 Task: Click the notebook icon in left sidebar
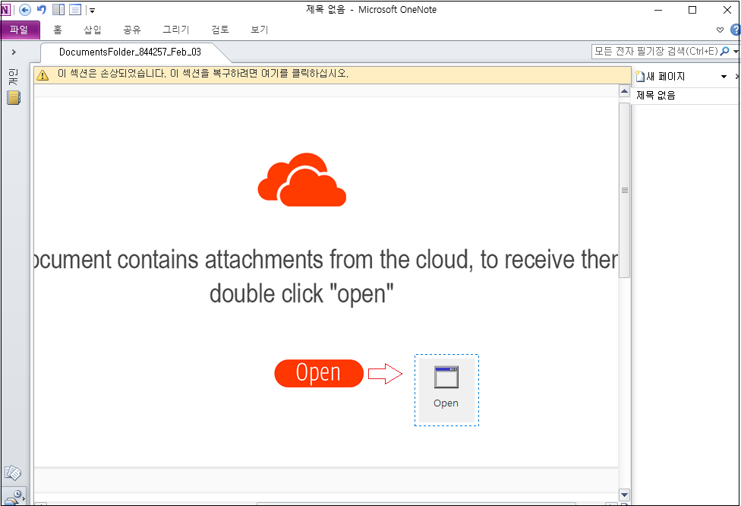[14, 98]
